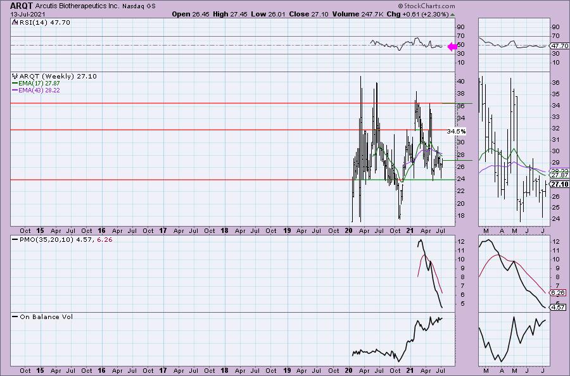Click the 70 level on the main RSI scale

(460, 36)
